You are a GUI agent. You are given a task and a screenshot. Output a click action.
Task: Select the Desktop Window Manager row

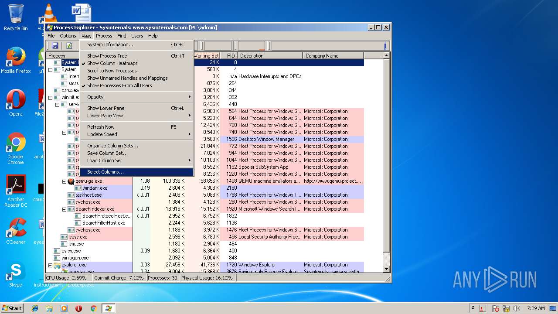pos(205,139)
